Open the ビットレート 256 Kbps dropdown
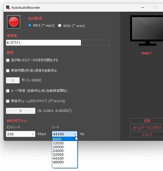 pos(21,134)
